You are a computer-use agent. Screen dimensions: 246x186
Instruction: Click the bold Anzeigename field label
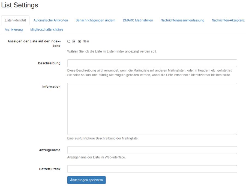(x=50, y=150)
